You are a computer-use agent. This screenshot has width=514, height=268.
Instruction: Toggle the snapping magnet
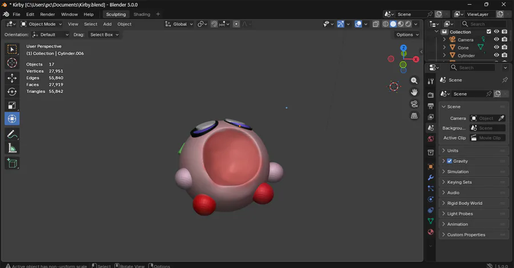tap(214, 24)
